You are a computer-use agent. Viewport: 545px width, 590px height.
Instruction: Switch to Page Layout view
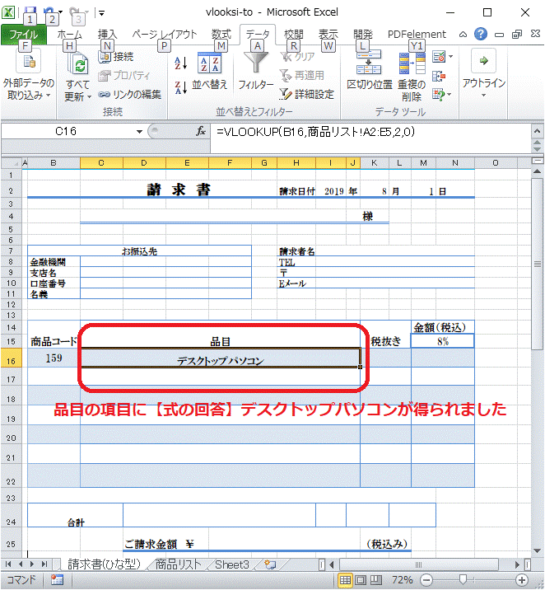click(360, 580)
